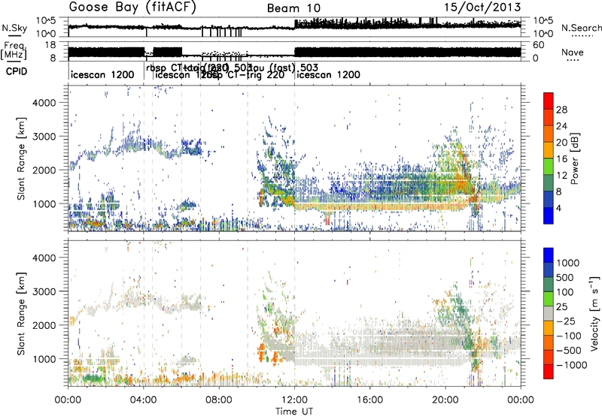This screenshot has width=602, height=416.
Task: Click the first 'icescan 1200' label near 00:00
Action: 102,75
